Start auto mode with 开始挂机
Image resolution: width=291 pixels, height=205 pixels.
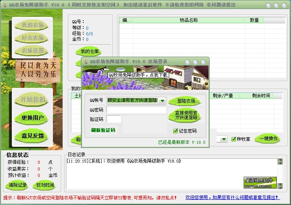point(32,99)
